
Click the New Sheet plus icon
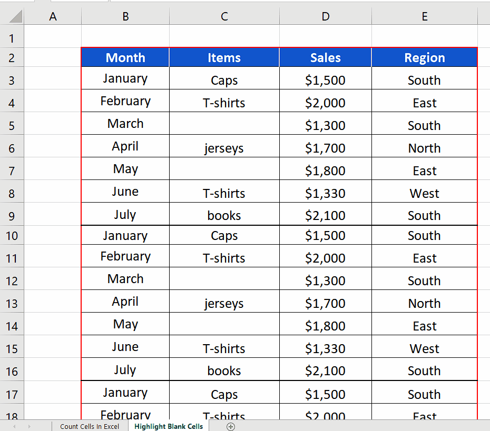(230, 426)
